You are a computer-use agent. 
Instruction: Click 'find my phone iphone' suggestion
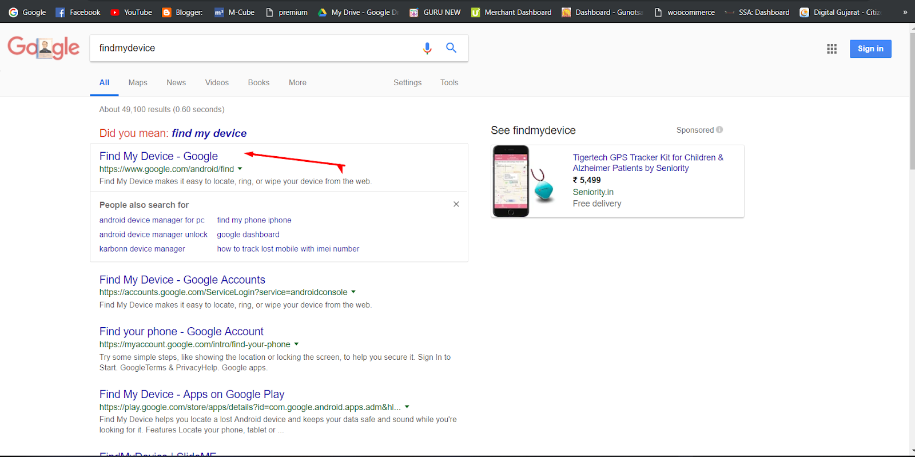pos(254,220)
